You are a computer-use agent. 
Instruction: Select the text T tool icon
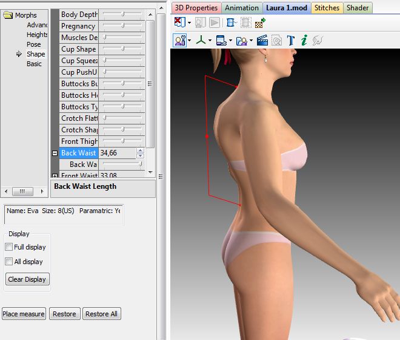[290, 41]
